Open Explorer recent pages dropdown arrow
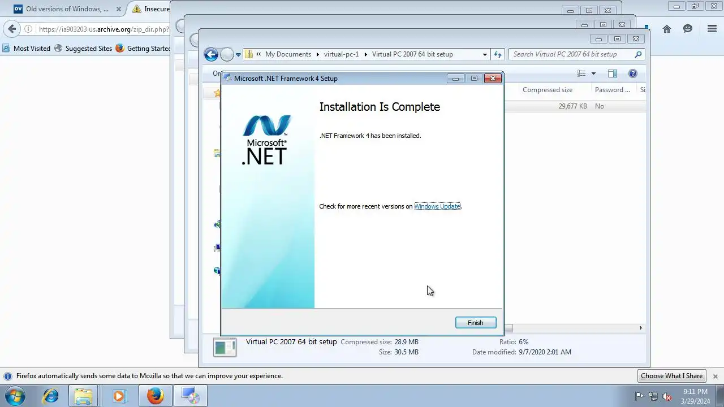Viewport: 724px width, 407px height. click(238, 55)
